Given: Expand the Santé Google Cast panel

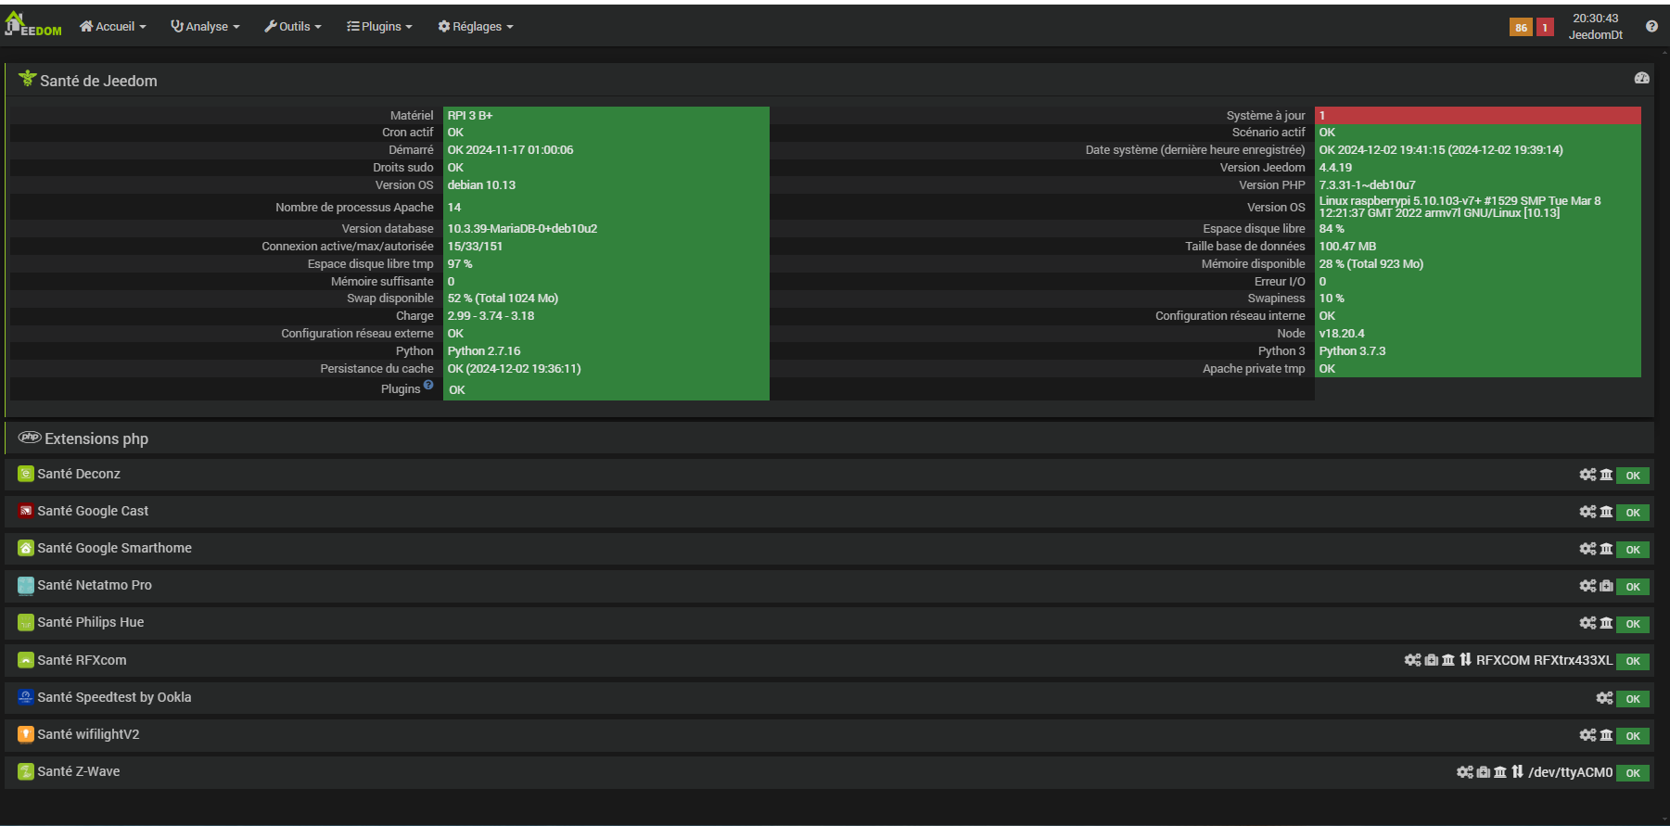Looking at the screenshot, I should pos(93,511).
